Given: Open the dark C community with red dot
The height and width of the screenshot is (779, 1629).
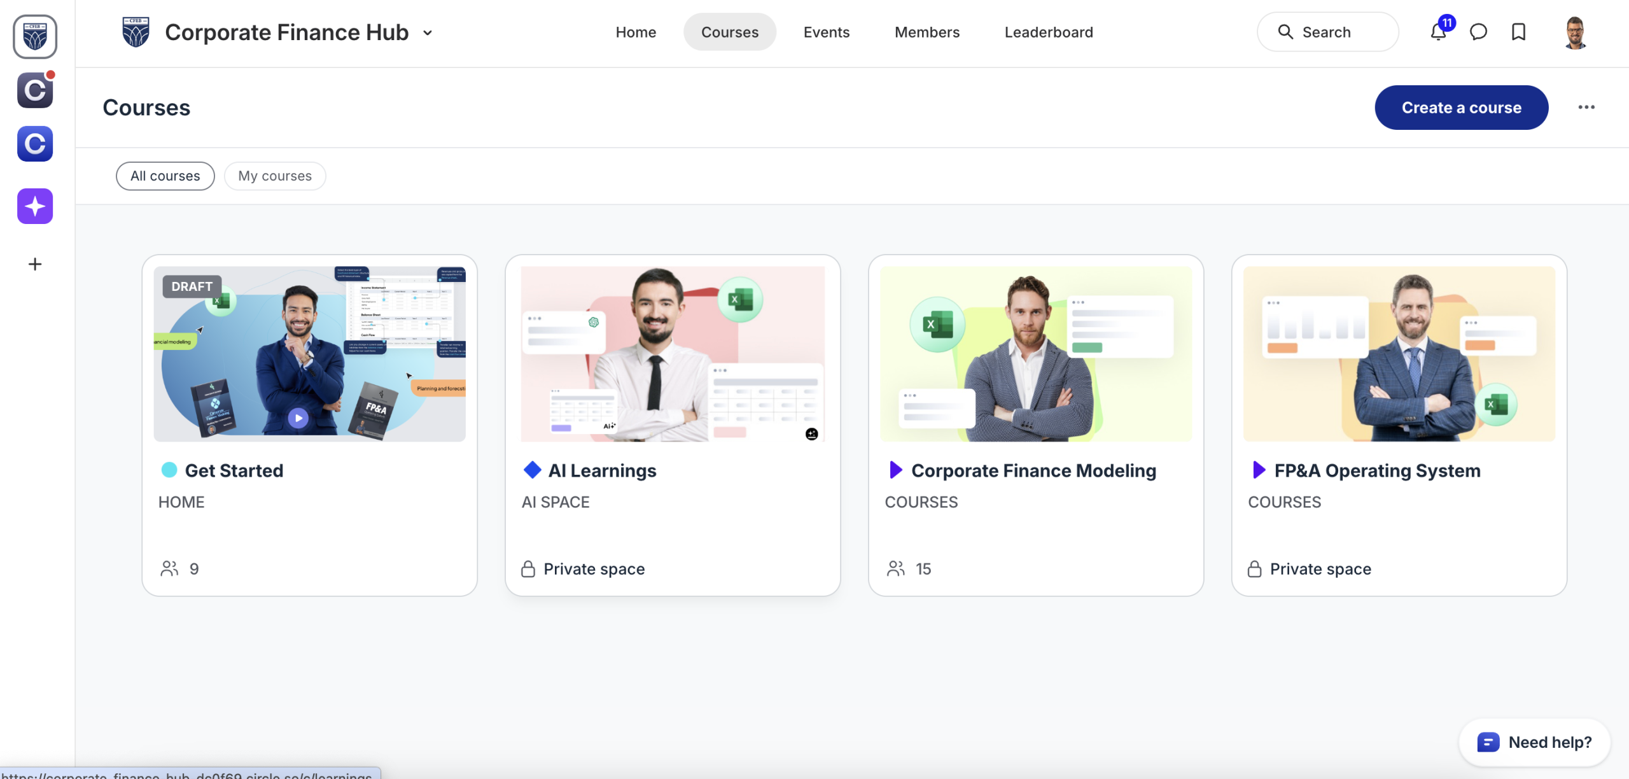Looking at the screenshot, I should 35,90.
